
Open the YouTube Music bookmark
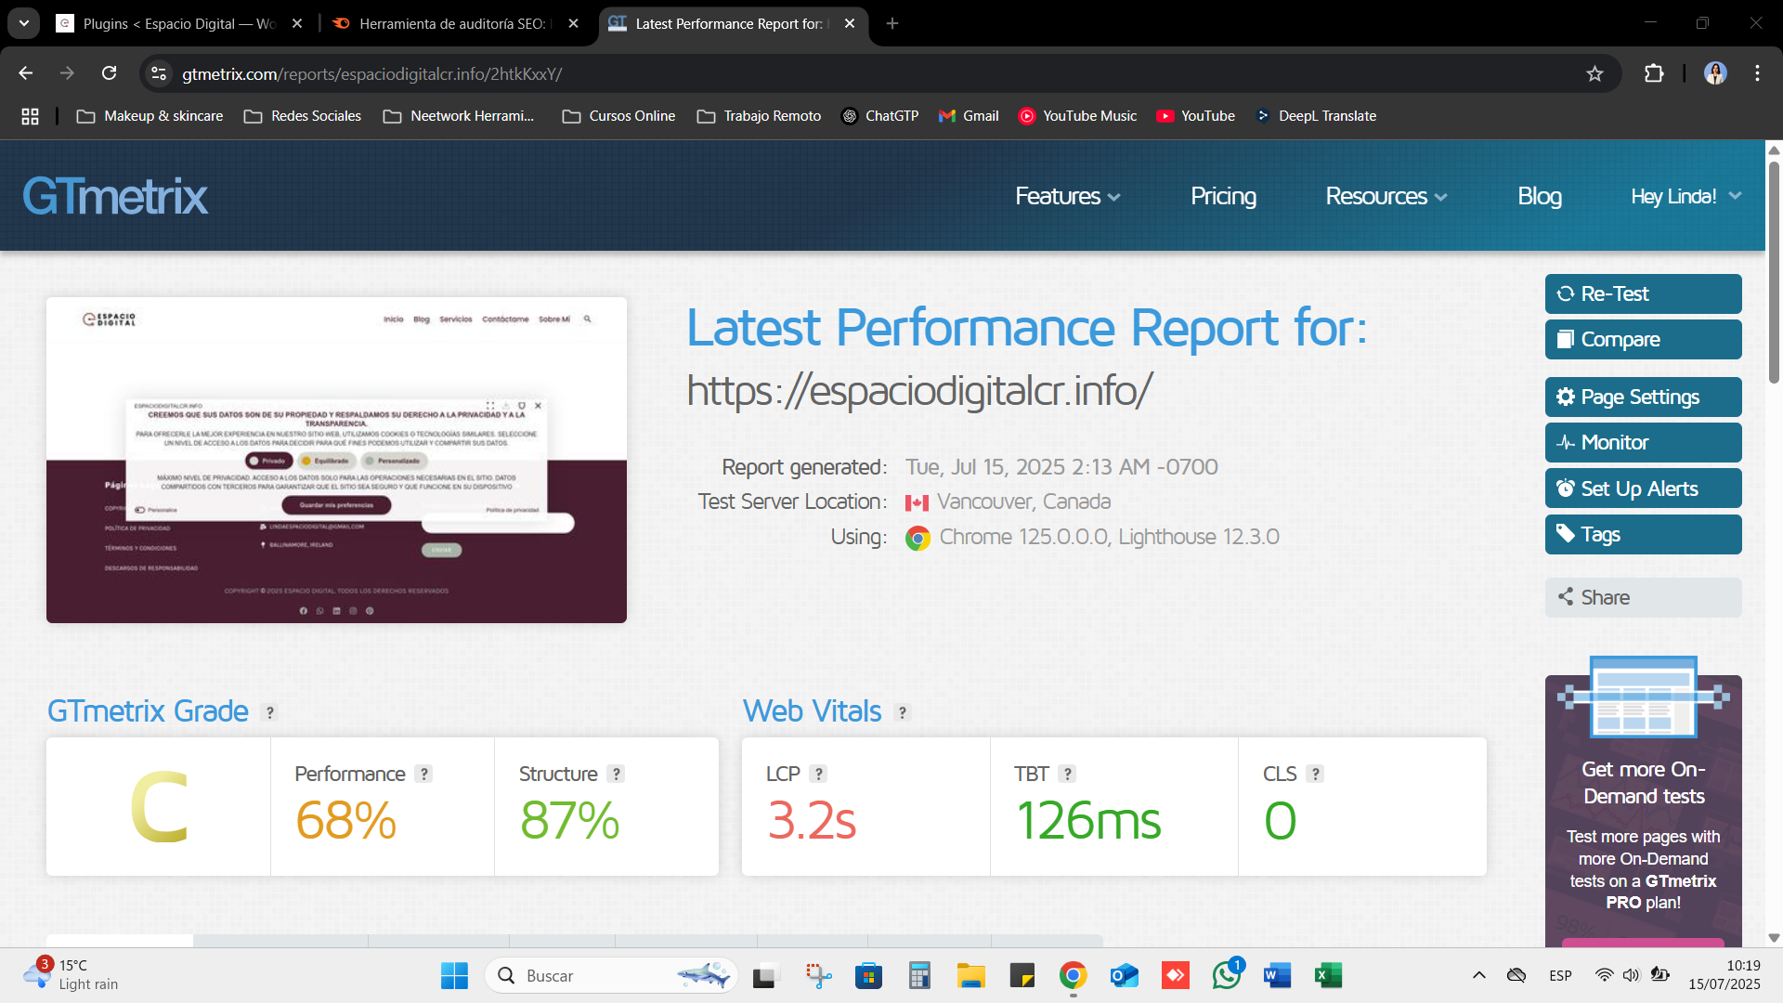coord(1077,116)
